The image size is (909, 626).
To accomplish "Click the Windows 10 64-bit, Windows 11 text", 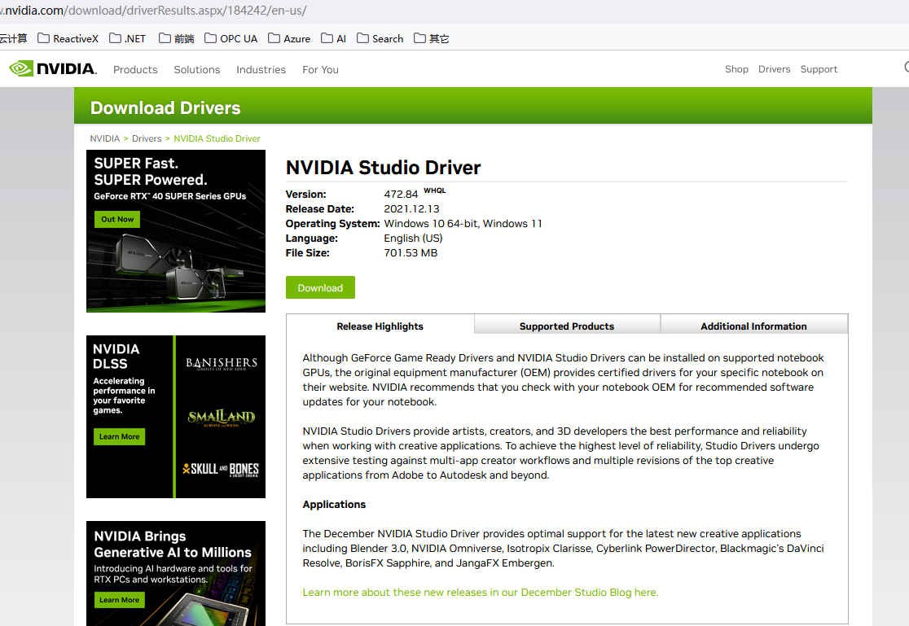I will pos(463,224).
